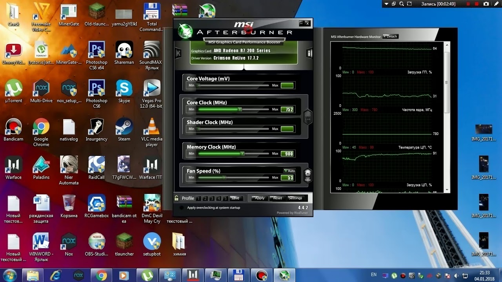The height and width of the screenshot is (282, 502).
Task: Select the Bandicam desktop icon
Action: tap(13, 130)
